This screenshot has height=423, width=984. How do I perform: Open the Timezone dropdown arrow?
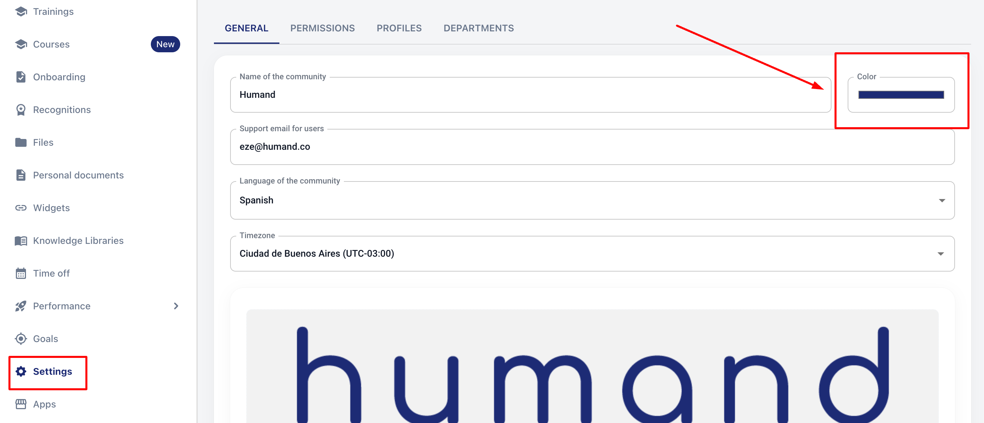940,254
